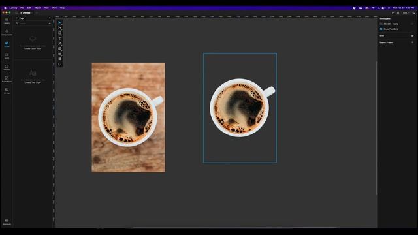Add an Export Project preset
The width and height of the screenshot is (418, 235).
click(412, 42)
